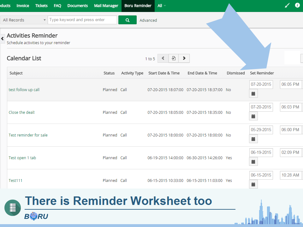Open calendar picker for Test111 row
The width and height of the screenshot is (303, 227).
point(253,184)
